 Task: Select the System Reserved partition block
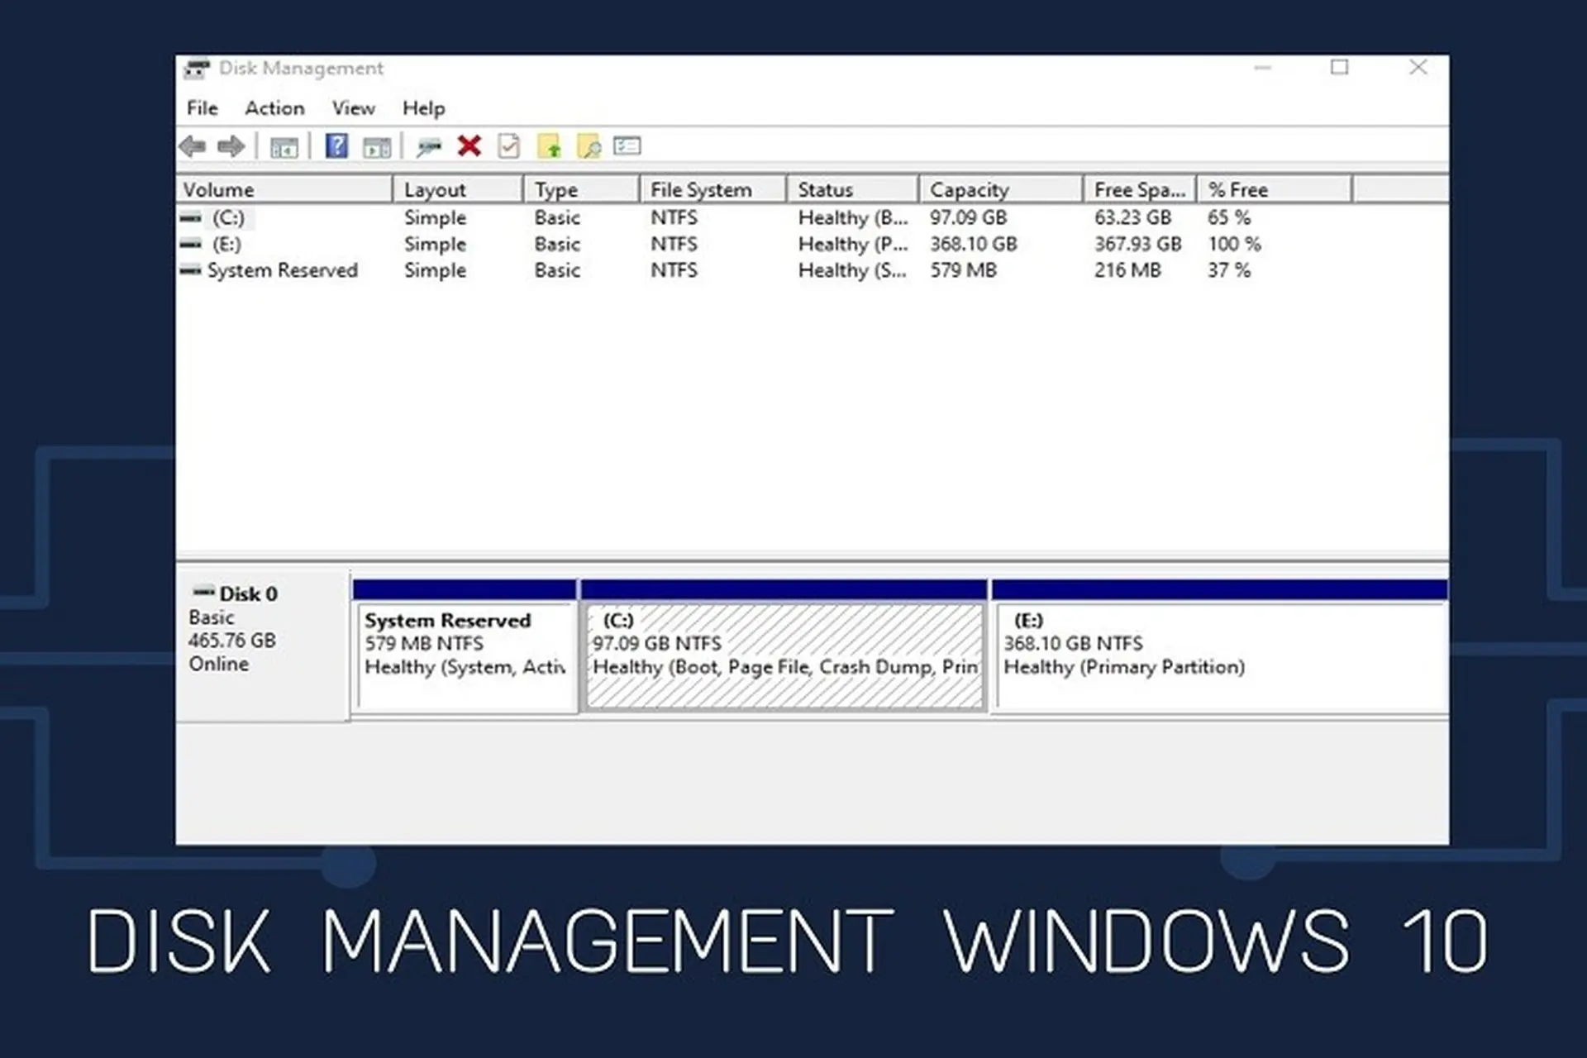coord(465,646)
